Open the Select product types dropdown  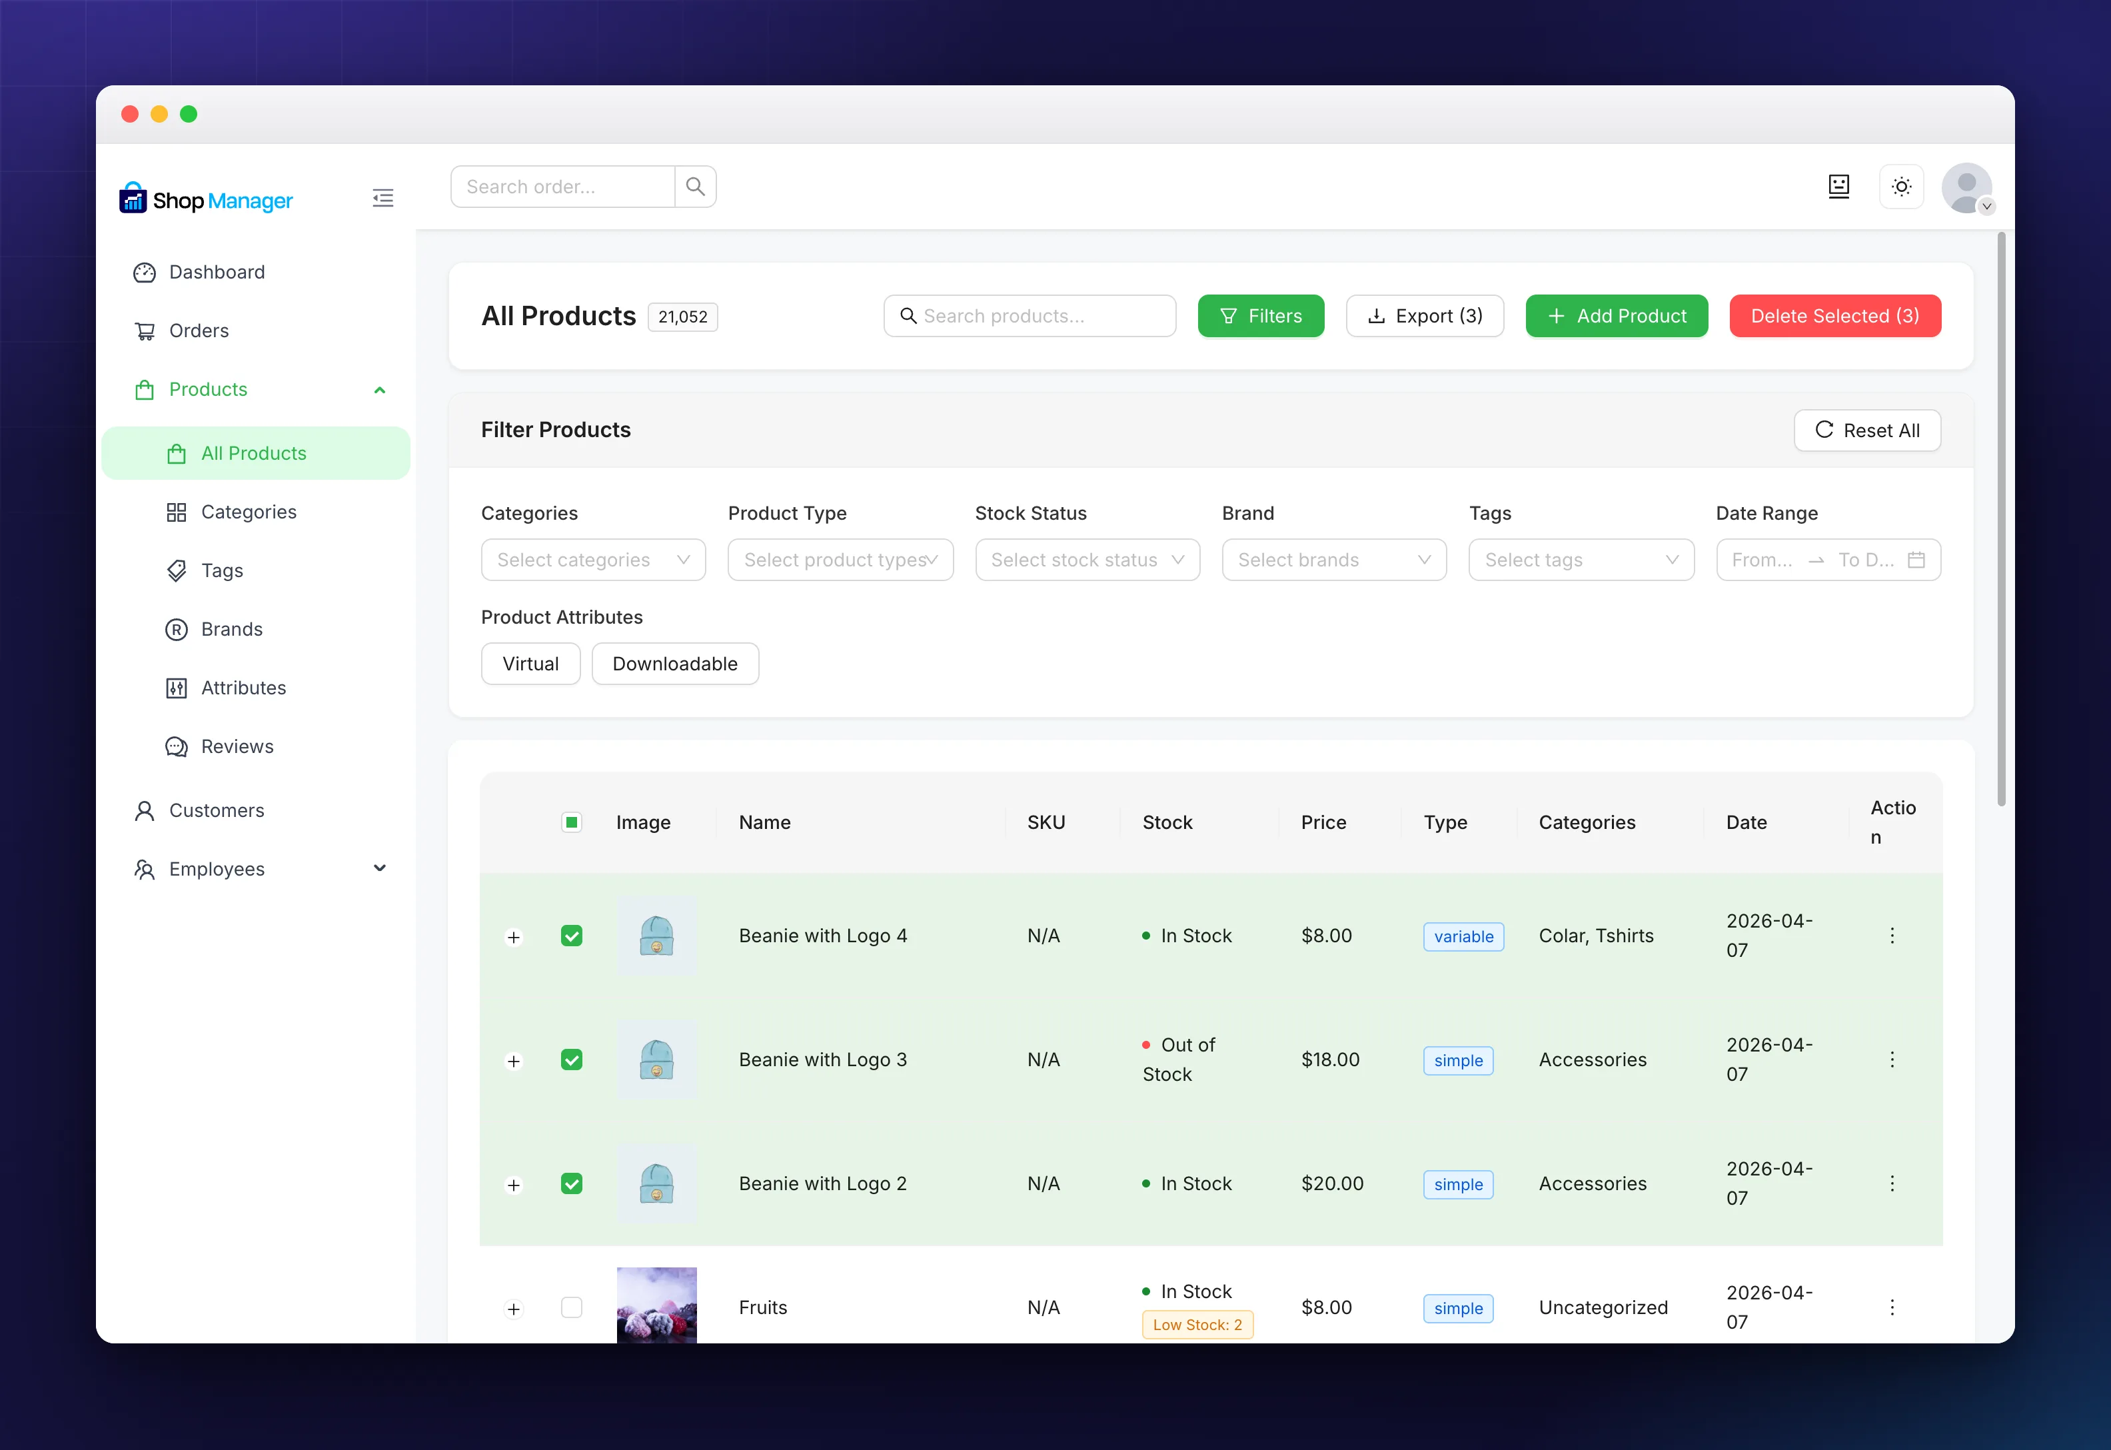[840, 560]
